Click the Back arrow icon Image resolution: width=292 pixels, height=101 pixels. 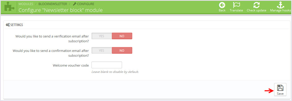(222, 5)
